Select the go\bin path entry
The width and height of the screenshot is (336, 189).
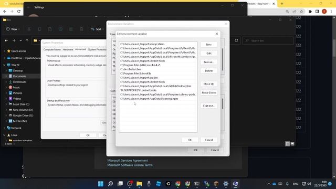click(x=158, y=78)
